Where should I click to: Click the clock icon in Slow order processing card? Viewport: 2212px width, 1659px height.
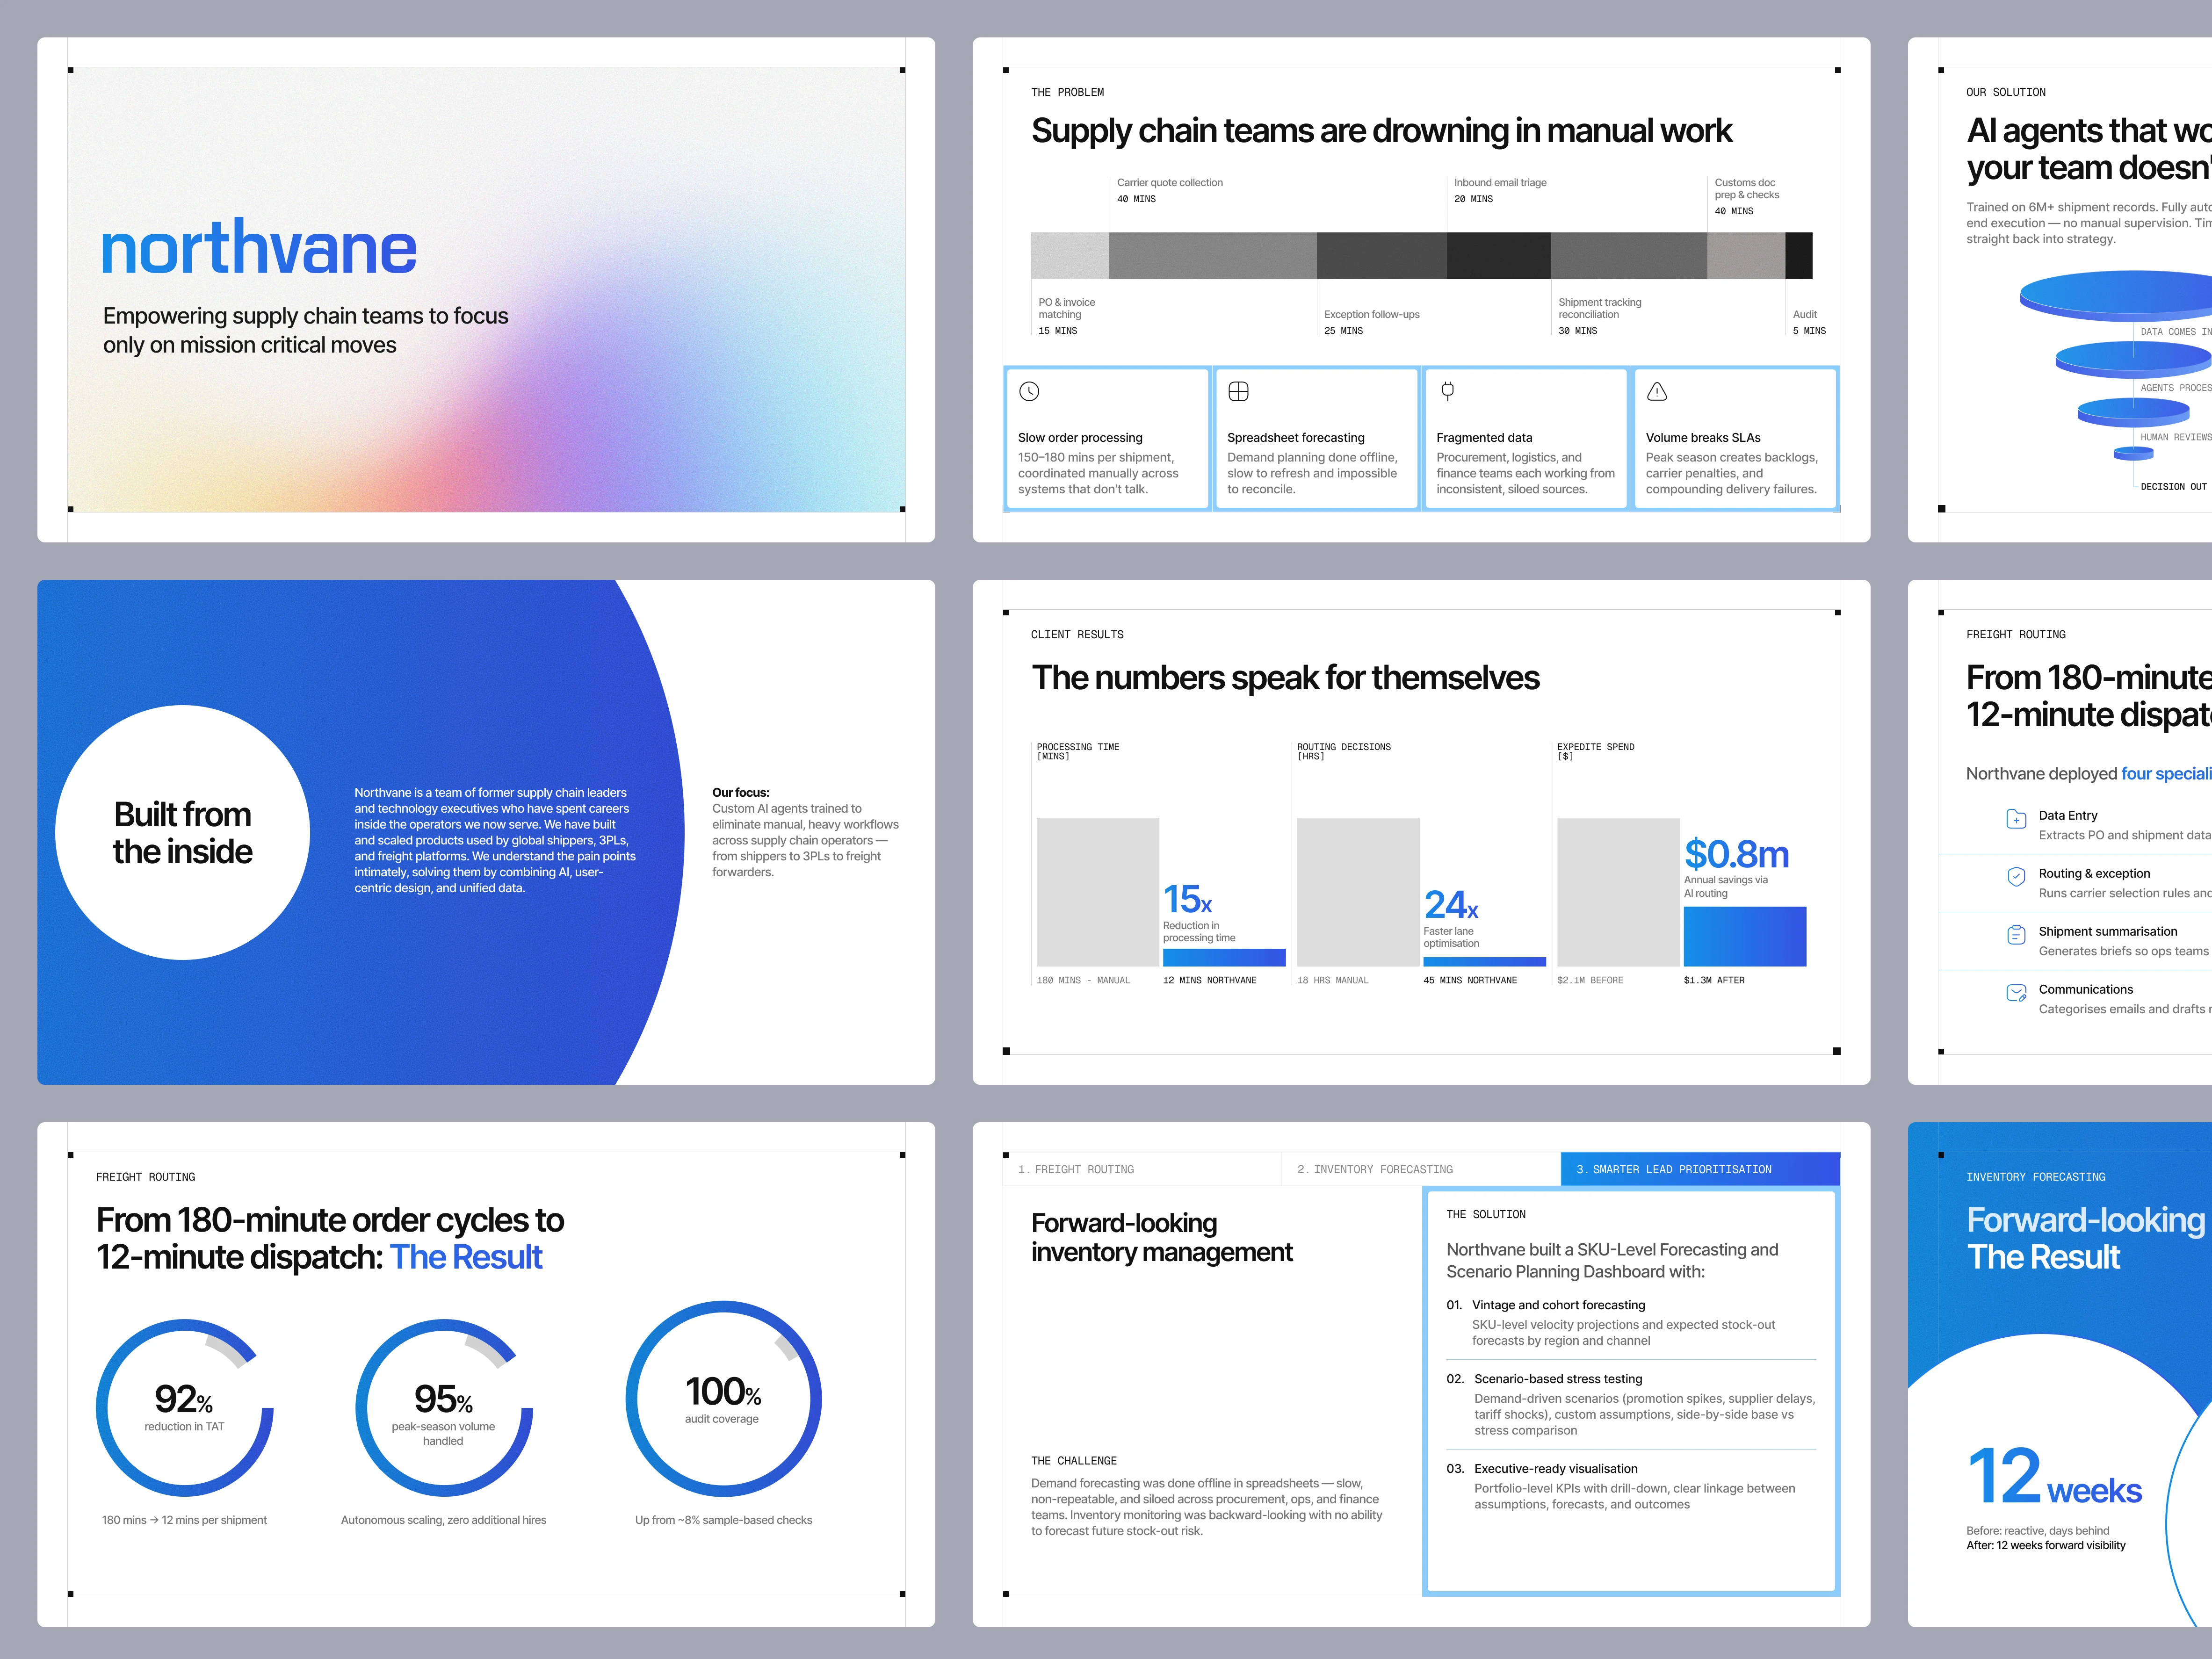click(1029, 391)
